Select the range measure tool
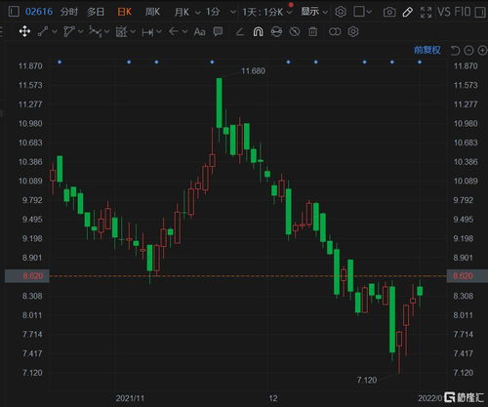488x407 pixels. click(x=147, y=32)
